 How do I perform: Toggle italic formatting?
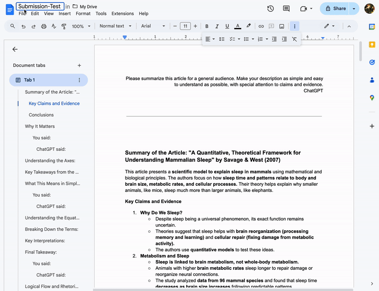click(x=217, y=26)
